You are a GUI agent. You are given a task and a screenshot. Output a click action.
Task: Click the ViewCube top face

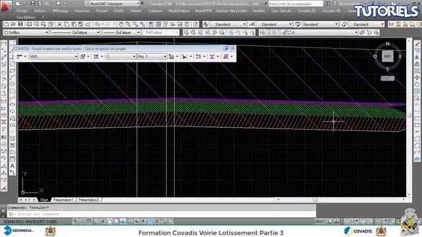(x=388, y=57)
